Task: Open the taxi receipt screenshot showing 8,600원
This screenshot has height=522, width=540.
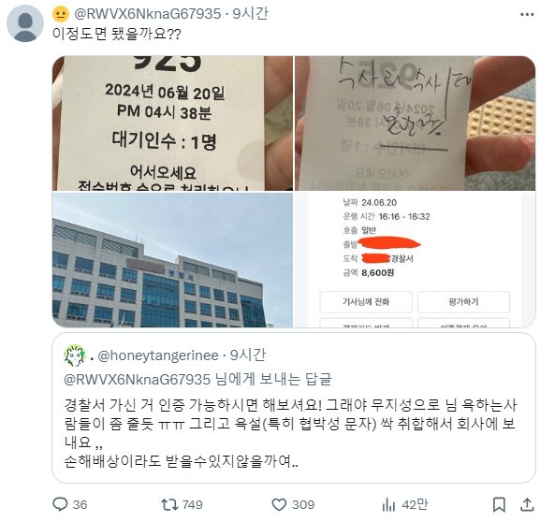Action: click(415, 260)
